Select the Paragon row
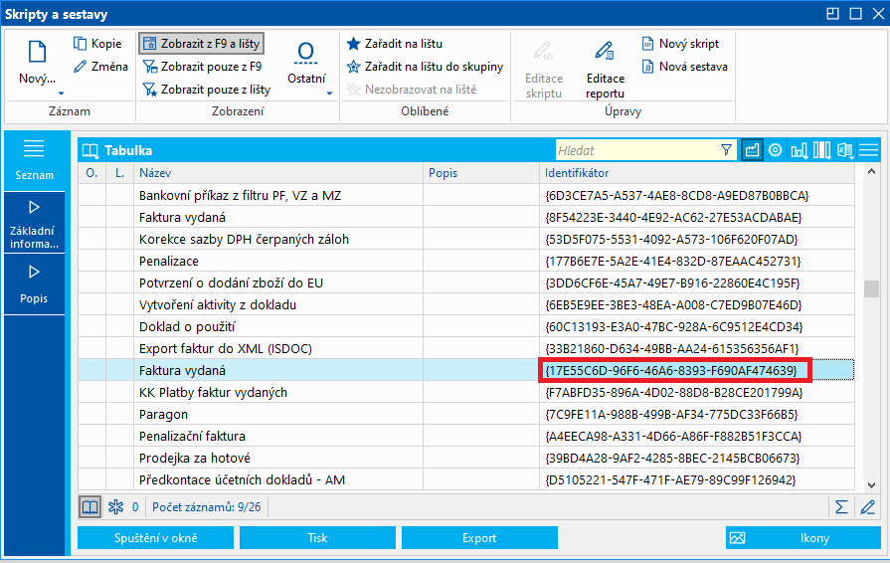890x563 pixels. [466, 415]
